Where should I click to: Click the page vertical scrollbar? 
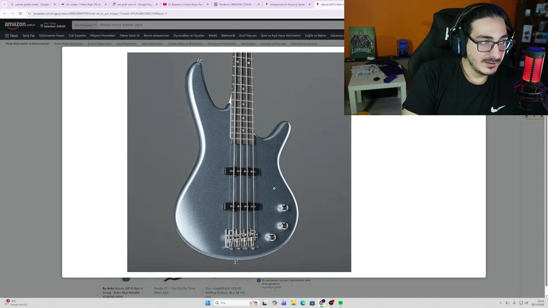click(546, 201)
